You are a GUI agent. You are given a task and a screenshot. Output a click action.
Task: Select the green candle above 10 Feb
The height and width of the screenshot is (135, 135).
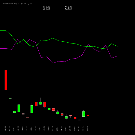[x=19, y=108]
